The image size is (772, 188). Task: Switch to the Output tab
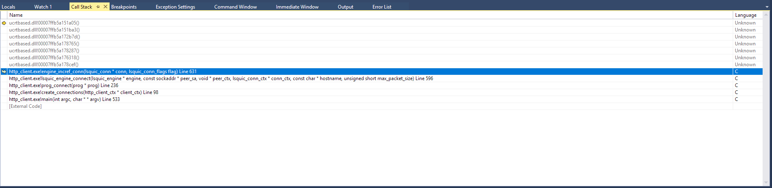[x=346, y=7]
